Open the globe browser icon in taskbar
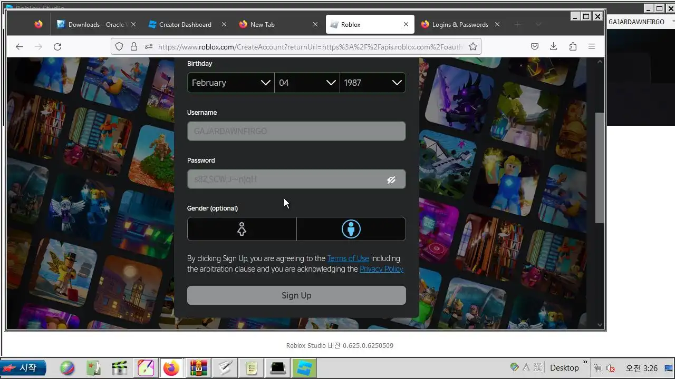 pos(67,368)
